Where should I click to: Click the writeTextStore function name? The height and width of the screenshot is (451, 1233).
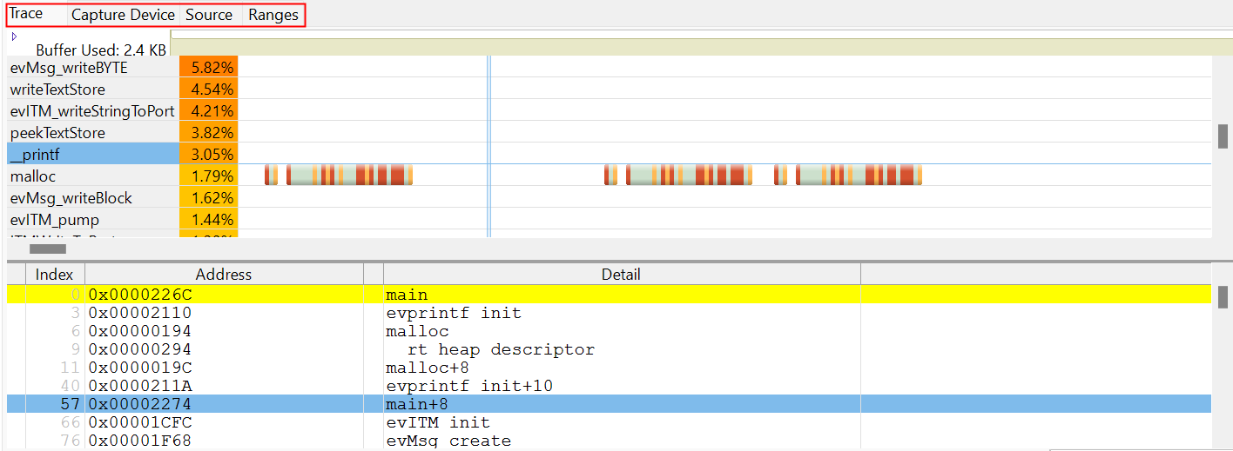[57, 90]
